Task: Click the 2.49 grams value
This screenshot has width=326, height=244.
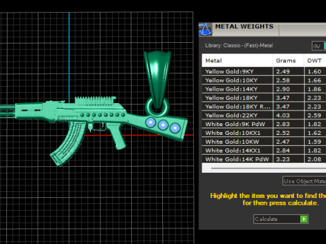Action: [x=283, y=72]
